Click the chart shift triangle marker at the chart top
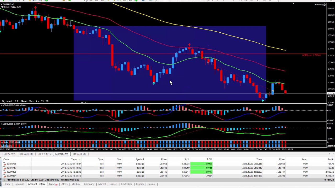This screenshot has height=188, width=335. pyautogui.click(x=294, y=3)
